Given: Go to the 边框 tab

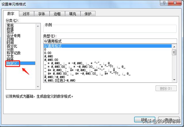Looking at the screenshot, I should coord(57,14).
